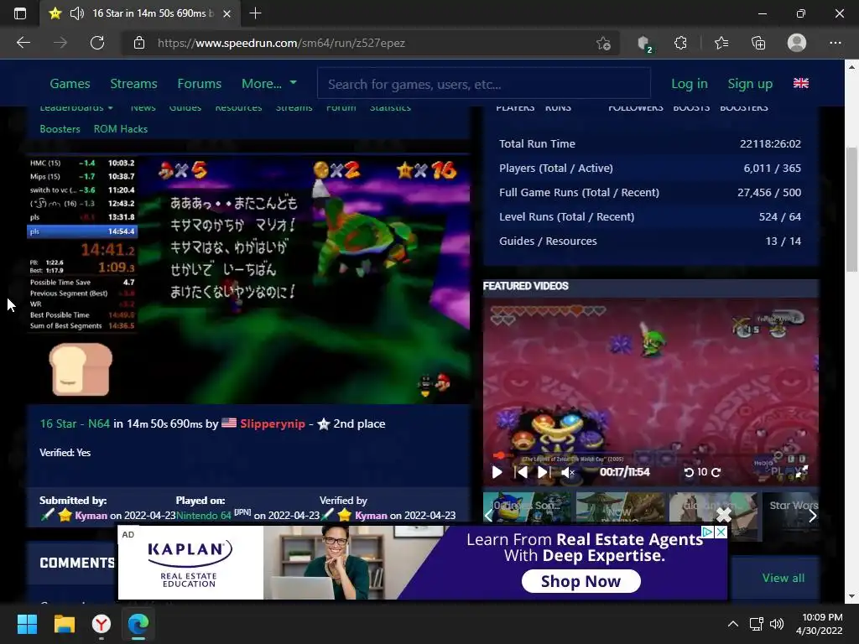Viewport: 859px width, 644px height.
Task: Open the ROM Hacks tab
Action: pos(121,129)
